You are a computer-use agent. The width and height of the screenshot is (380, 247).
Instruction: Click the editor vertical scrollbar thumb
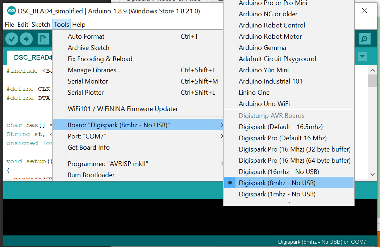point(372,81)
